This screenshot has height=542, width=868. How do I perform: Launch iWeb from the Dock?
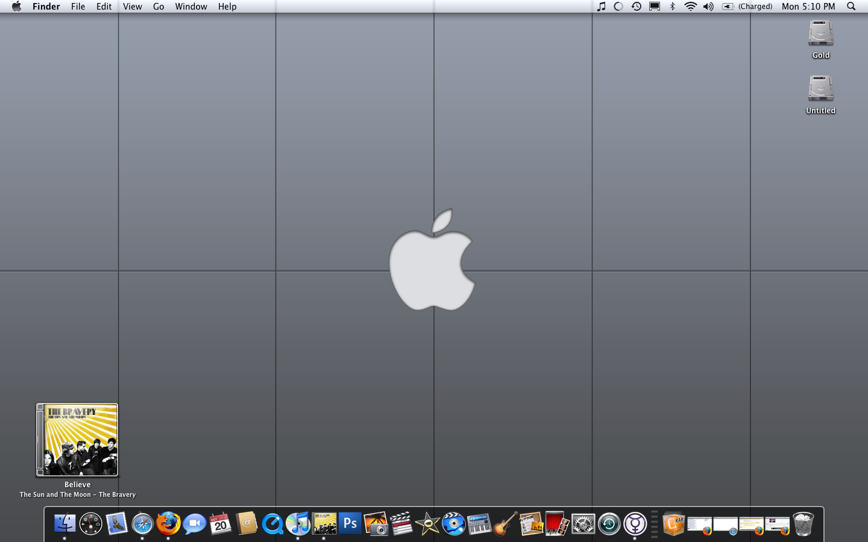point(531,523)
